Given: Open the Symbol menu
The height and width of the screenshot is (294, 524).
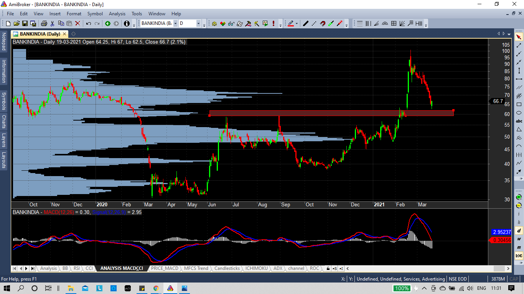Looking at the screenshot, I should click(x=95, y=14).
